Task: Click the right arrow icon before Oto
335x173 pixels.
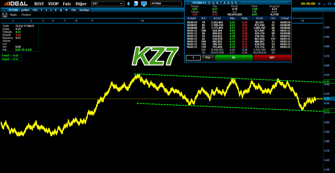Action: tap(66, 10)
